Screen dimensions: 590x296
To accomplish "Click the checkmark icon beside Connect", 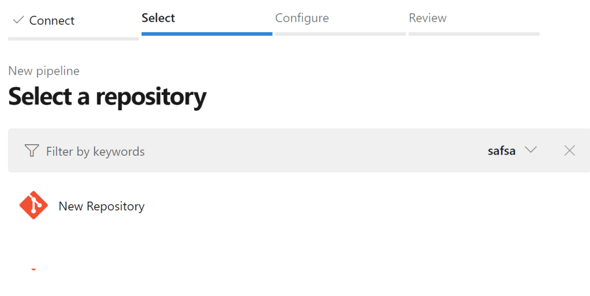I will point(18,20).
